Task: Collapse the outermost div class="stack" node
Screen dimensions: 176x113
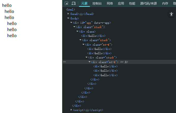Action: [x=74, y=27]
